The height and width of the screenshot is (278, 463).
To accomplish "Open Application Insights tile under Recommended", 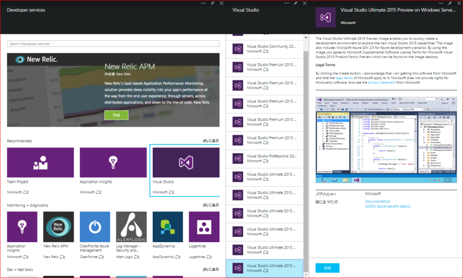I will (113, 162).
